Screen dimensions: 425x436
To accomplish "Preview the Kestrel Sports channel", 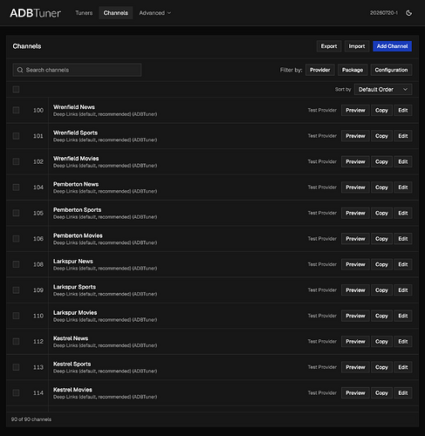I will (355, 367).
